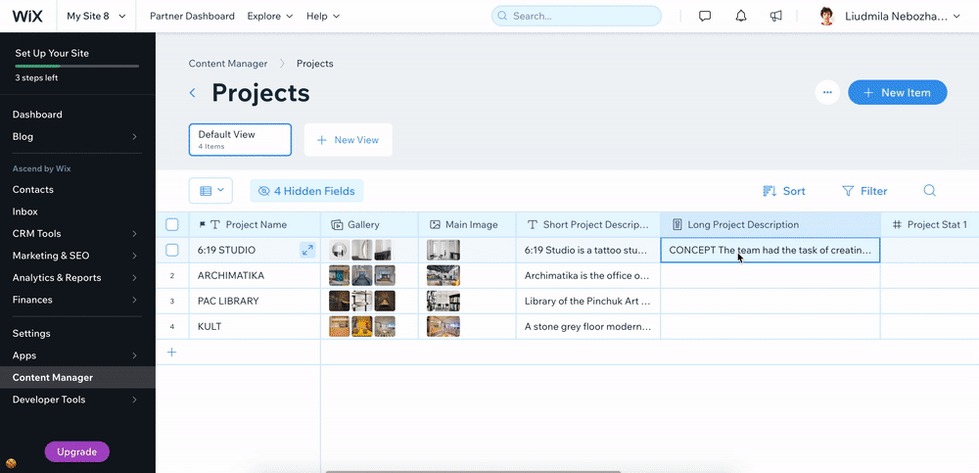Click the Content Manager breadcrumb link
The image size is (979, 473).
point(228,64)
